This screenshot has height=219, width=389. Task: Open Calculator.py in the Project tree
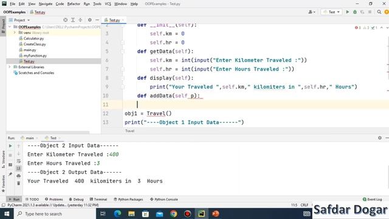pos(33,38)
